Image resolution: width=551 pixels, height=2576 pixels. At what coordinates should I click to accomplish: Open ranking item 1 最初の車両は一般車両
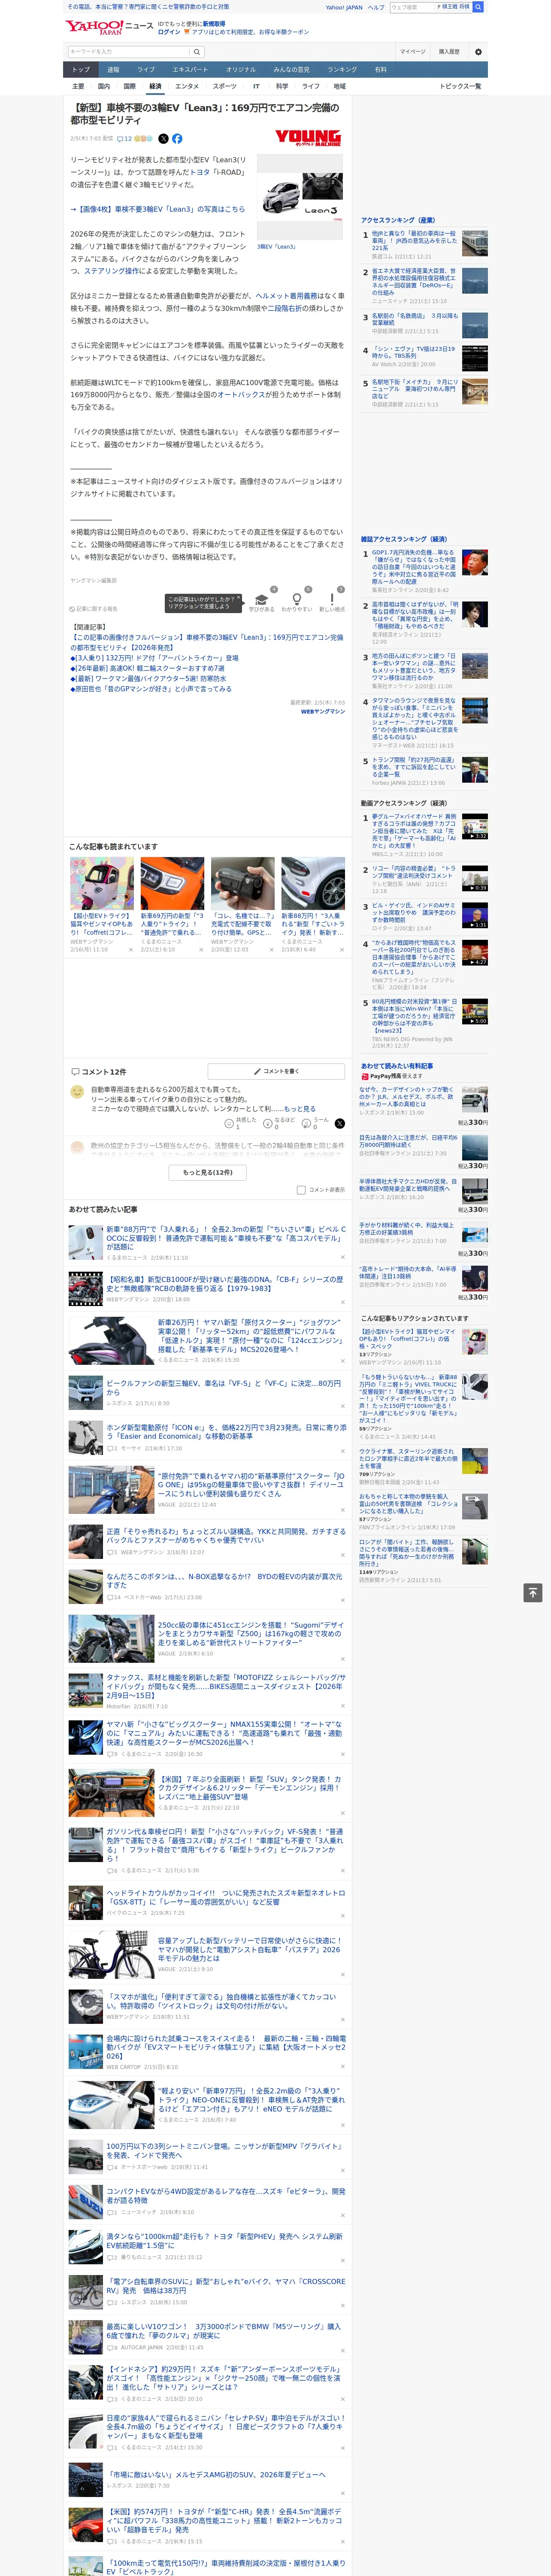pos(414,241)
